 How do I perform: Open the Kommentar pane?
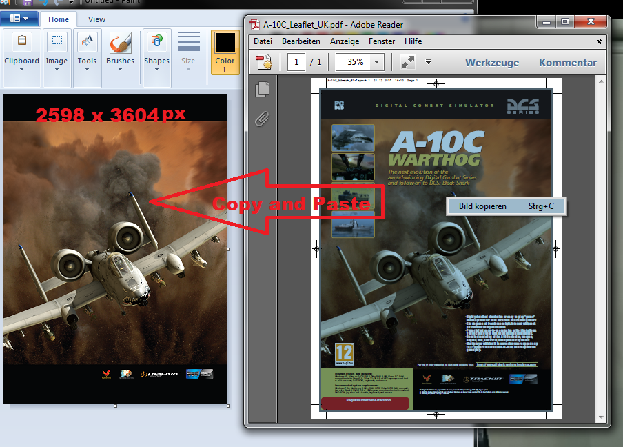pos(568,62)
